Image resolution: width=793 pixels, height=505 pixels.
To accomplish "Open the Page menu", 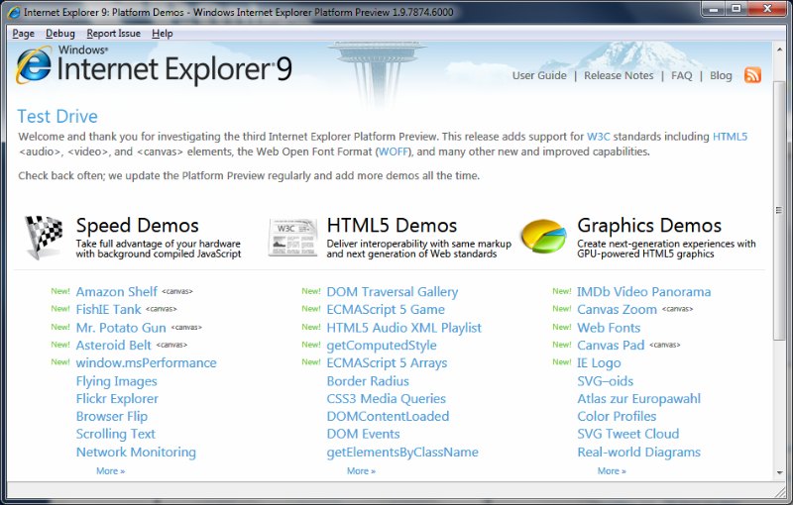I will [23, 34].
